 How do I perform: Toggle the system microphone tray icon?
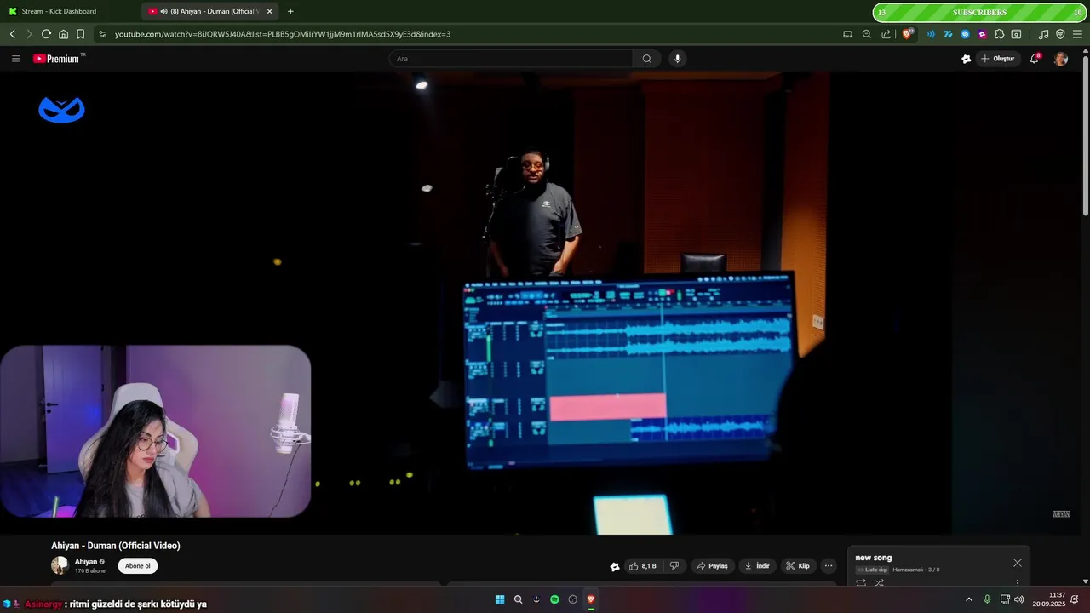pyautogui.click(x=987, y=599)
